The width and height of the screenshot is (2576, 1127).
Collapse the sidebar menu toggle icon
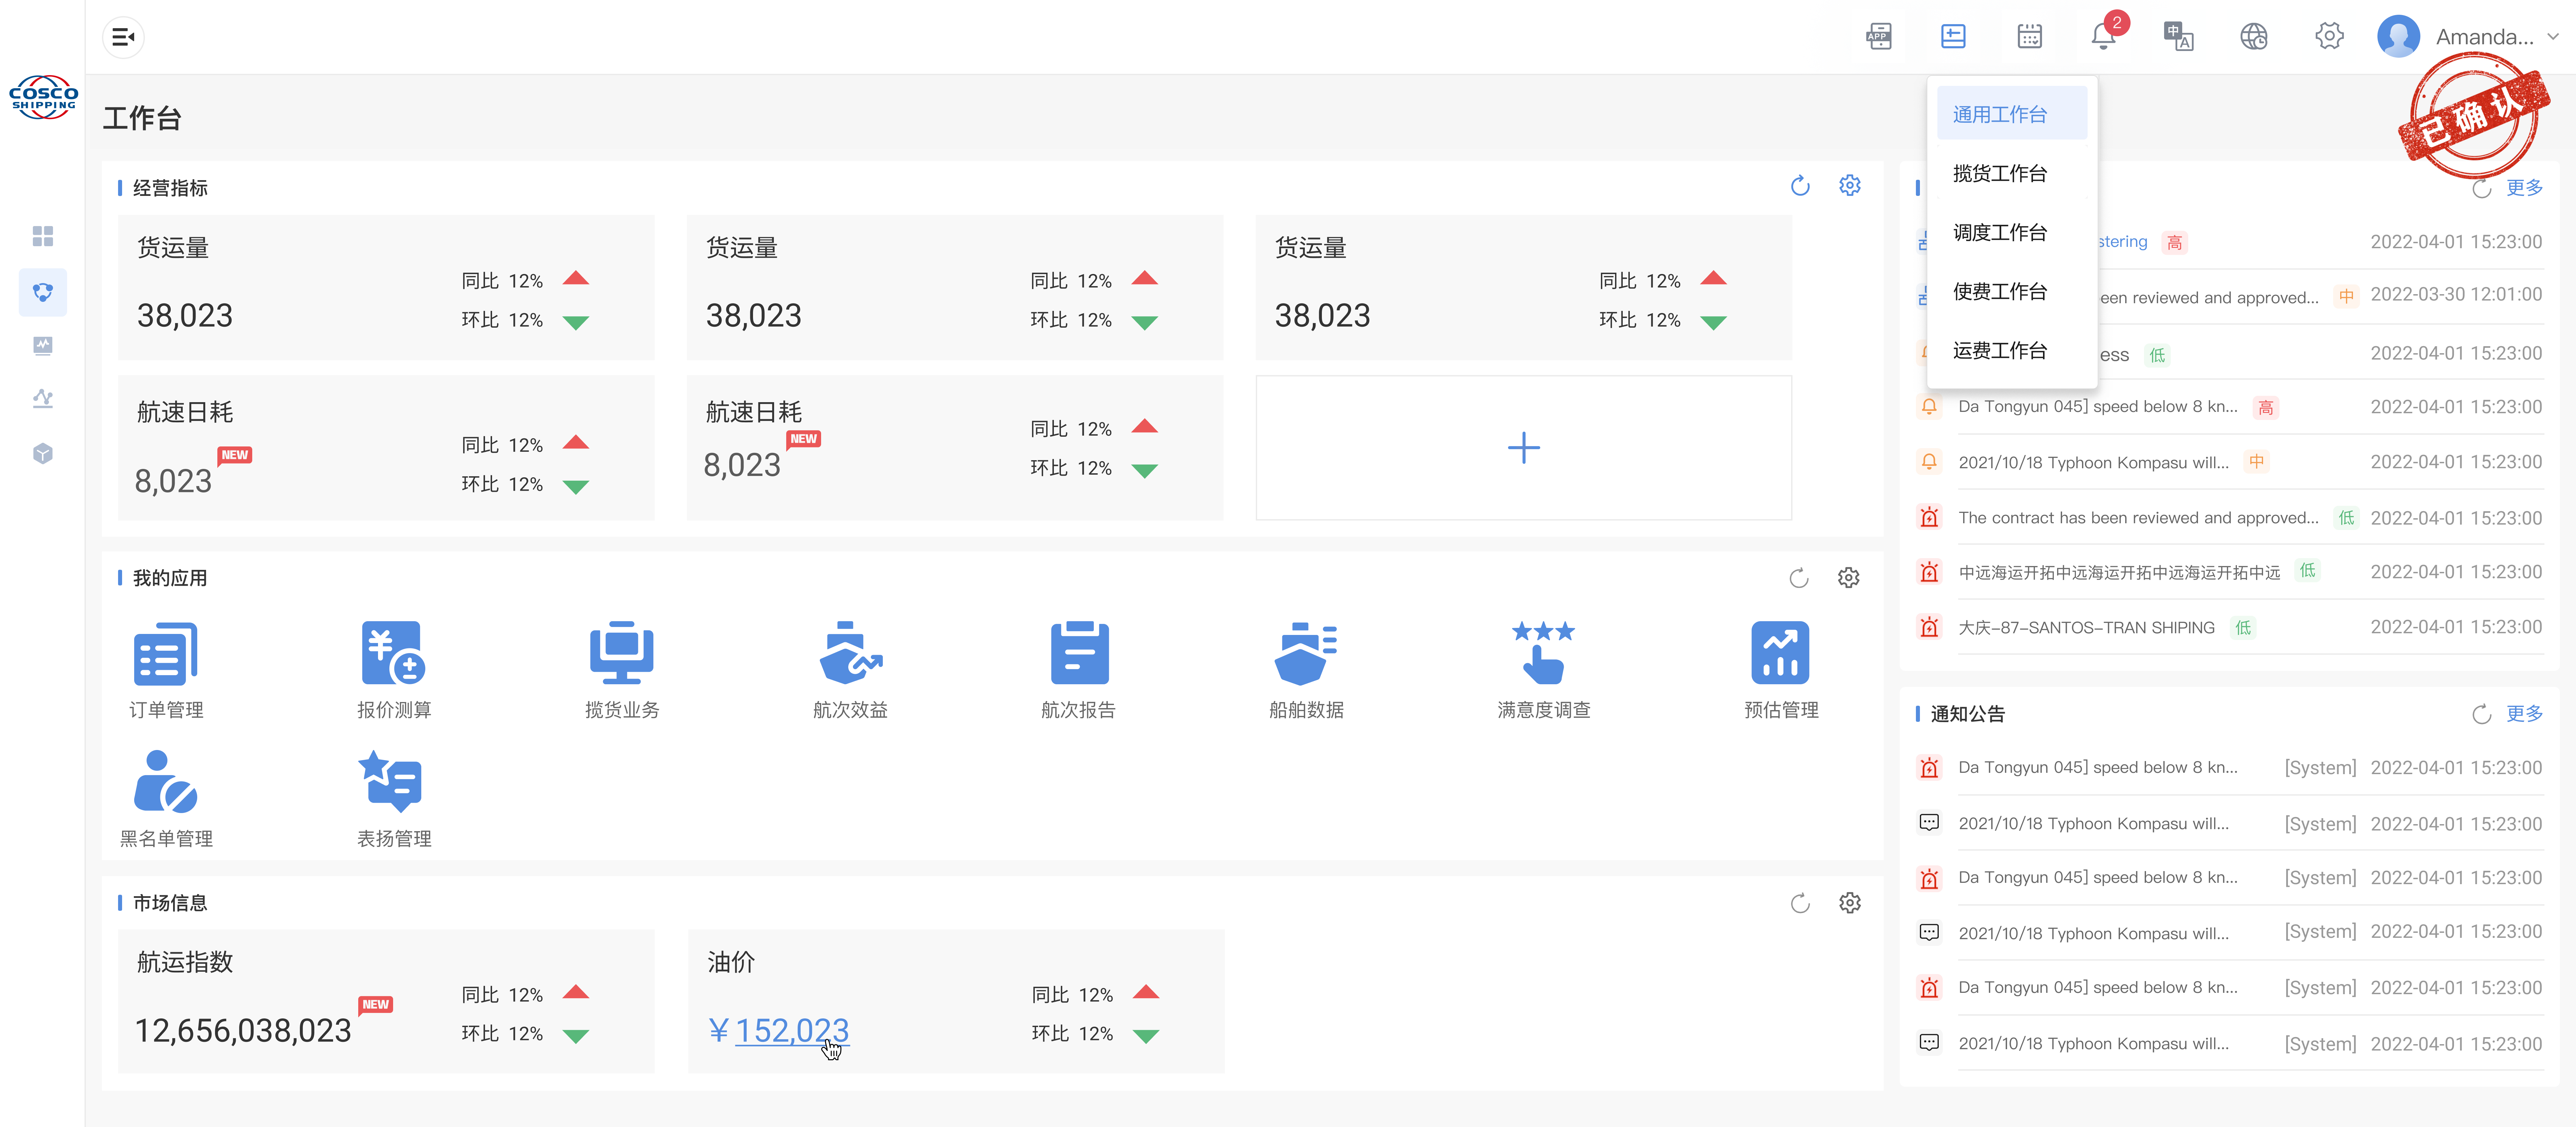123,37
